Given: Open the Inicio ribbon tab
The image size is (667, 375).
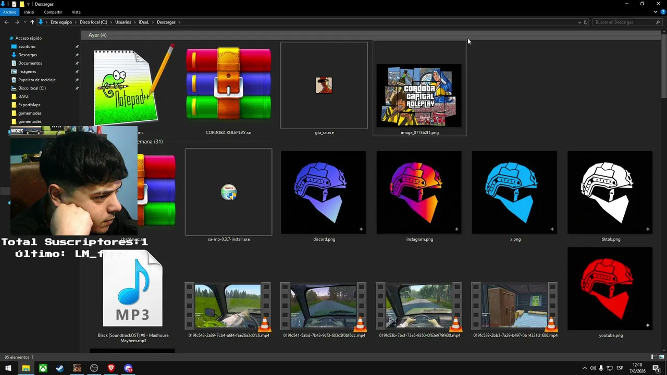Looking at the screenshot, I should pos(29,12).
